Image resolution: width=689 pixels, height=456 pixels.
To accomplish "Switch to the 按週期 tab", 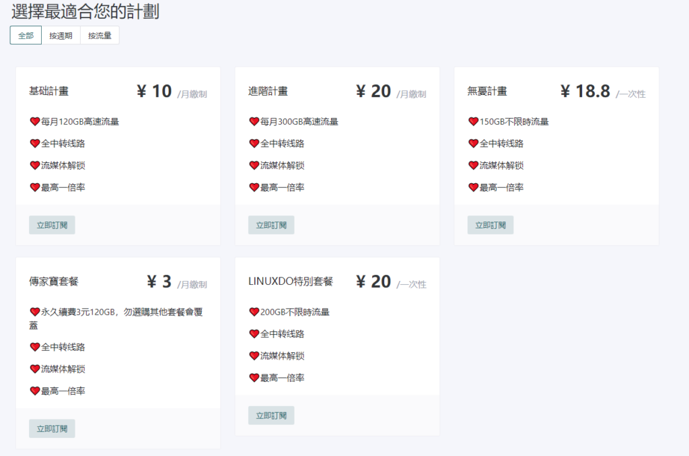I will coord(61,36).
